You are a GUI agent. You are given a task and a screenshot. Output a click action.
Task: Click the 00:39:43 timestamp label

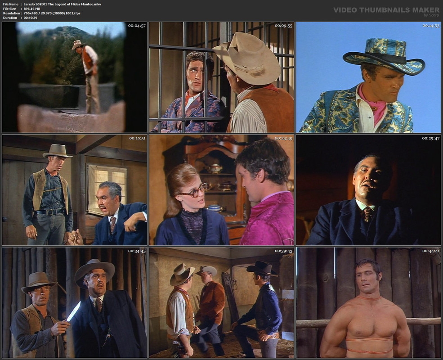click(x=284, y=251)
